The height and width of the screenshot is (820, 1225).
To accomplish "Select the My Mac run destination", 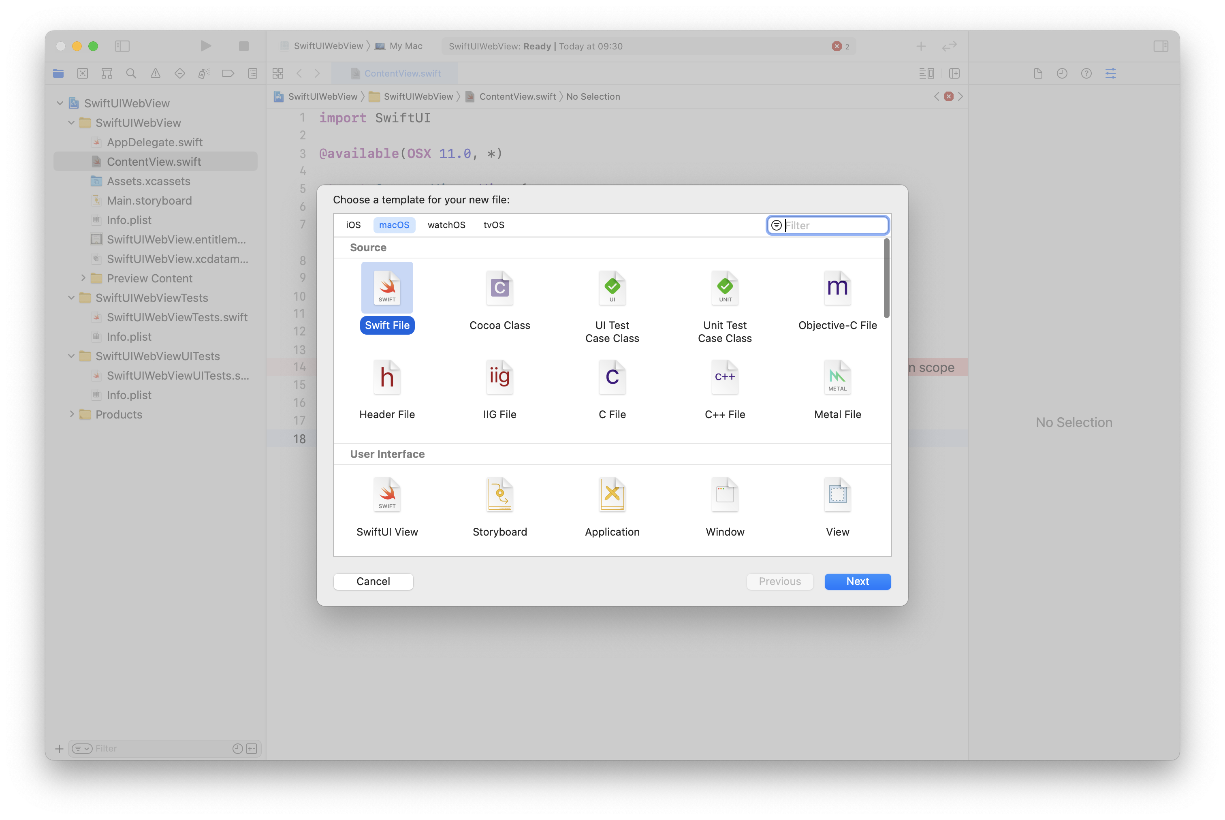I will 399,46.
